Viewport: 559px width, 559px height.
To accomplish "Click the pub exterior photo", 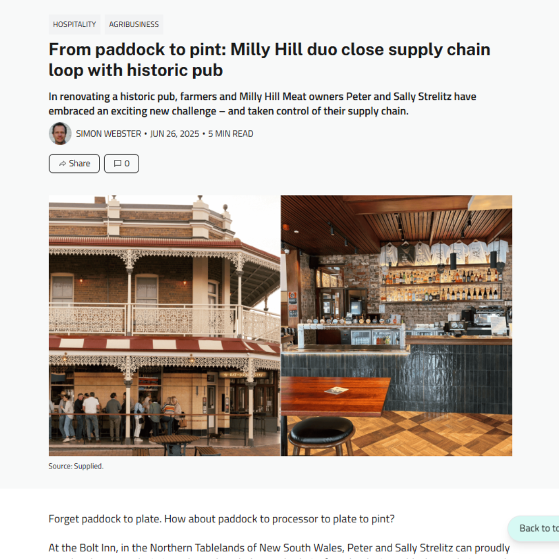I will pyautogui.click(x=165, y=326).
